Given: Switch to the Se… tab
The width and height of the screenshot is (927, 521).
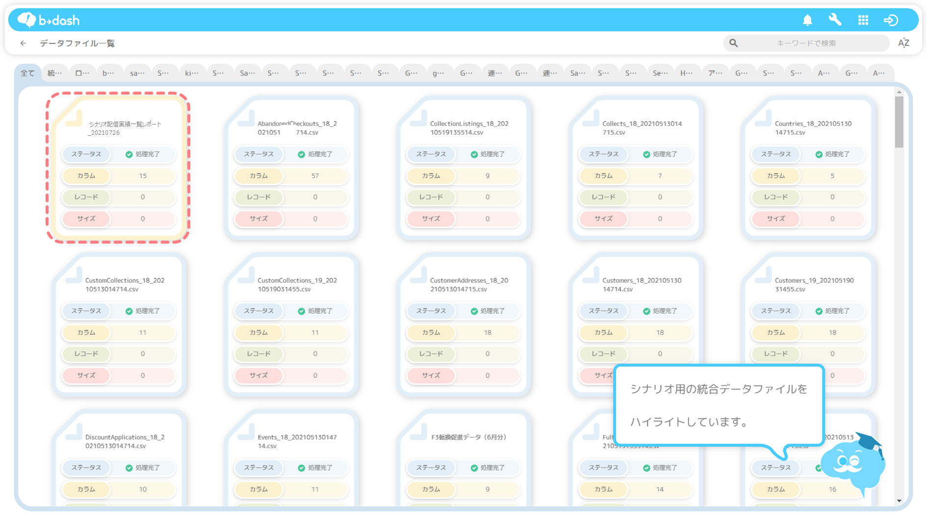Looking at the screenshot, I should tap(660, 73).
